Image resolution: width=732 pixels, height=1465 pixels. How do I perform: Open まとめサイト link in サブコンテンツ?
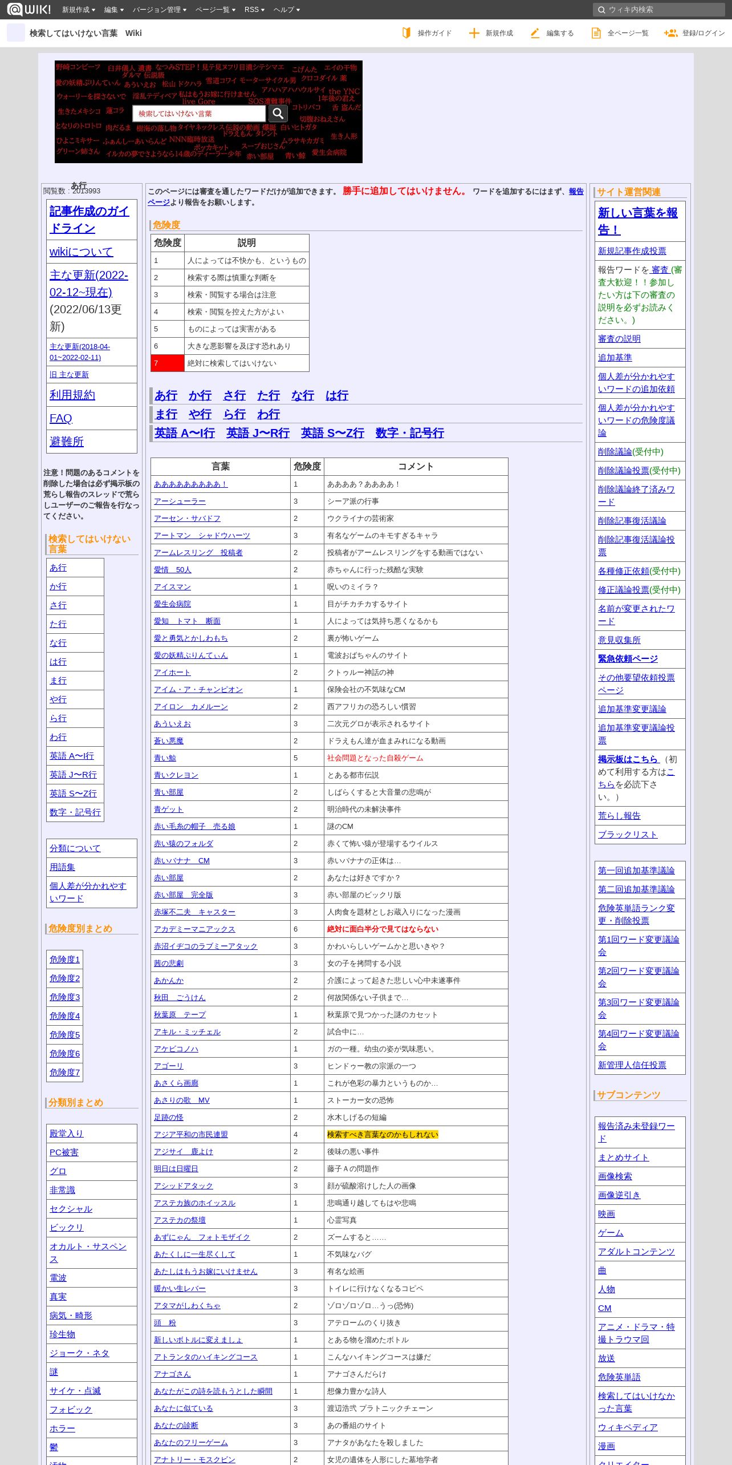624,1157
